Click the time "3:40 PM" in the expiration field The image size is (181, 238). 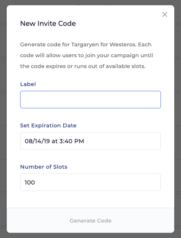click(72, 141)
